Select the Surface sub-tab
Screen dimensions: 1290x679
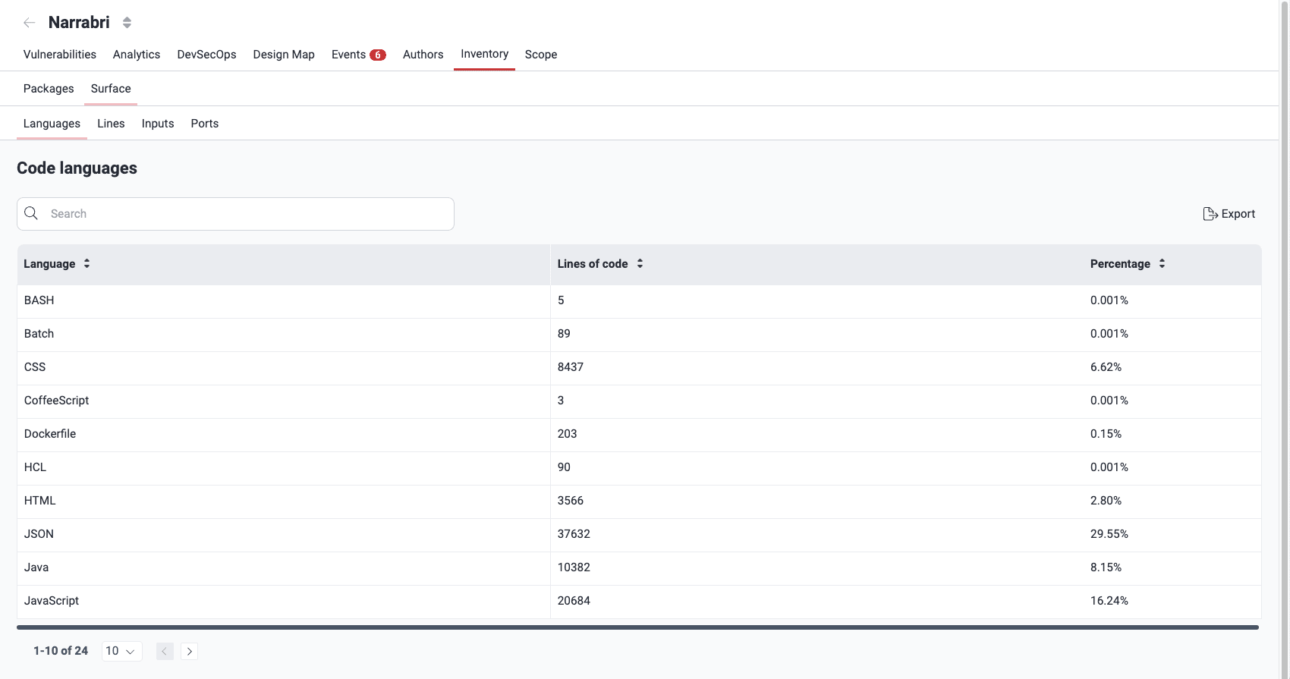111,89
